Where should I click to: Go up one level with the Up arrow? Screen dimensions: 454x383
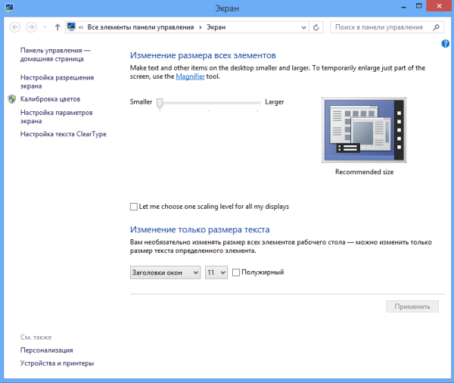click(58, 27)
